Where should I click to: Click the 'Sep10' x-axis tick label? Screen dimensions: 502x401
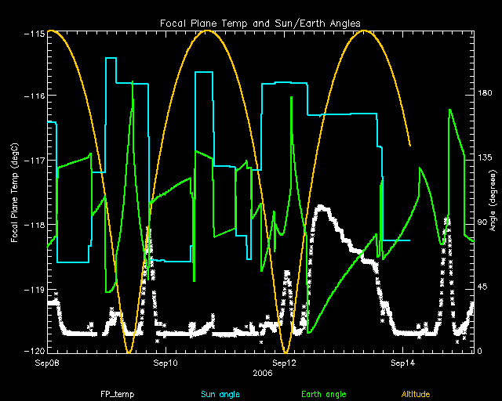coord(166,363)
